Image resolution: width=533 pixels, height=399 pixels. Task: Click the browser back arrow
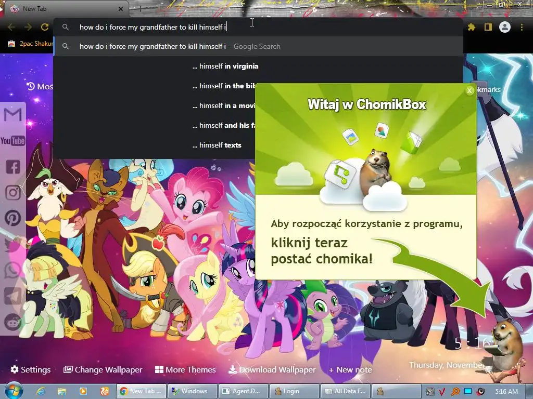(11, 27)
